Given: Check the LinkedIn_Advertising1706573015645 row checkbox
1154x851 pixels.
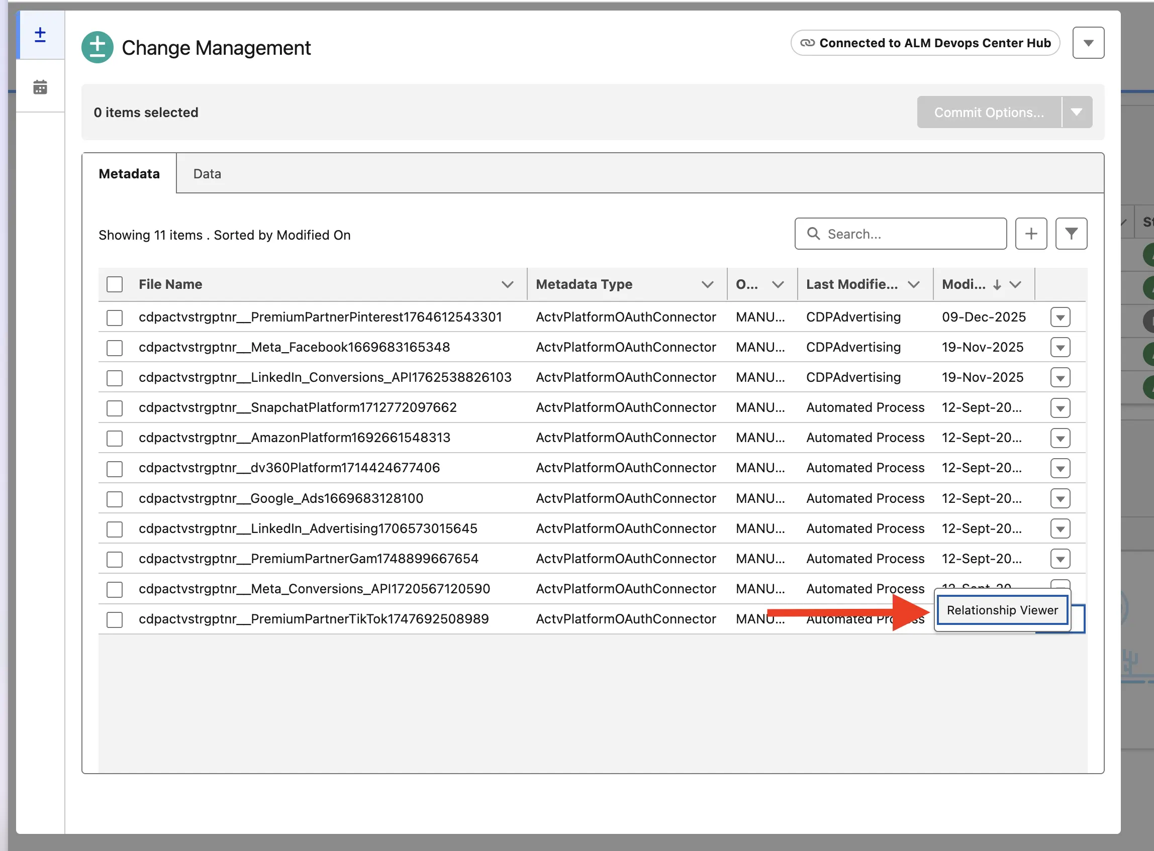Looking at the screenshot, I should pos(115,528).
